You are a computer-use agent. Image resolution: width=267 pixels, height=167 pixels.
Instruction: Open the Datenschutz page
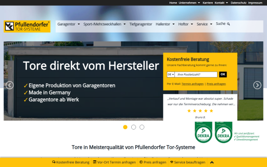tap(239, 3)
